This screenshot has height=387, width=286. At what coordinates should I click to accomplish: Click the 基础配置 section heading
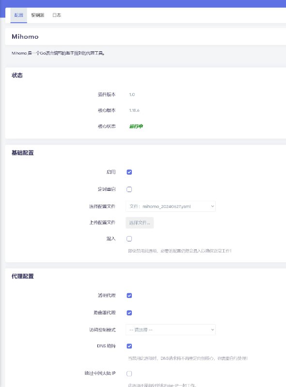tap(22, 153)
